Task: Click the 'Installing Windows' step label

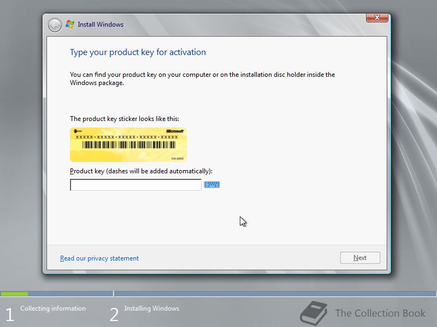Action: coord(152,308)
